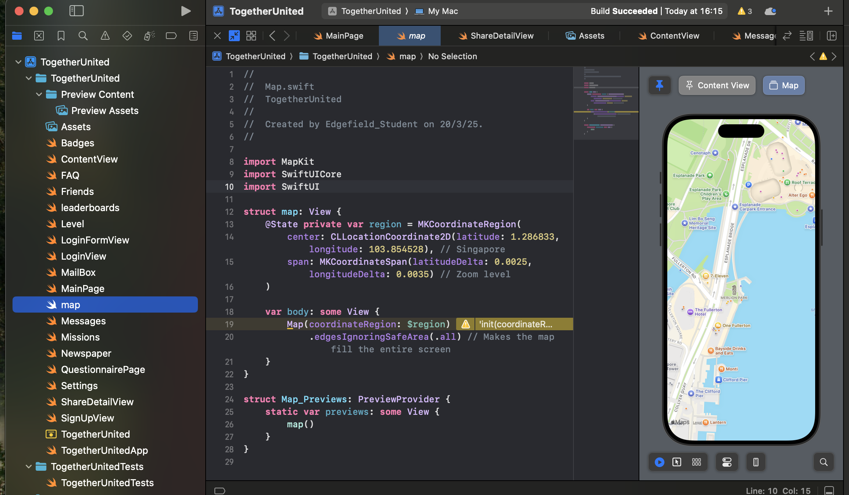
Task: Collapse the Preview Content folder
Action: [x=39, y=95]
